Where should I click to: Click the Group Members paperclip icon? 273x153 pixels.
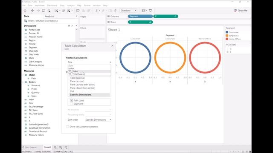point(103,11)
